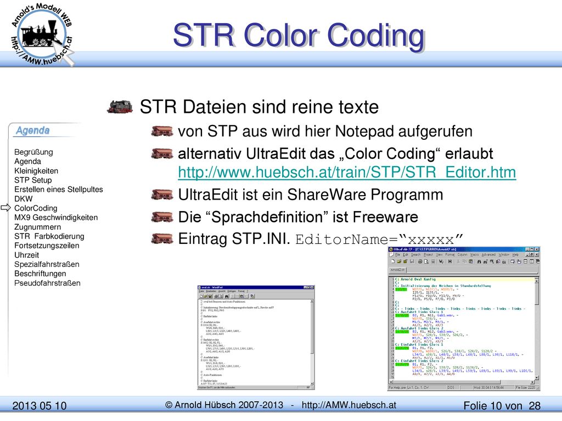Click the UltraEdit vertical scrollbar

tap(537, 328)
